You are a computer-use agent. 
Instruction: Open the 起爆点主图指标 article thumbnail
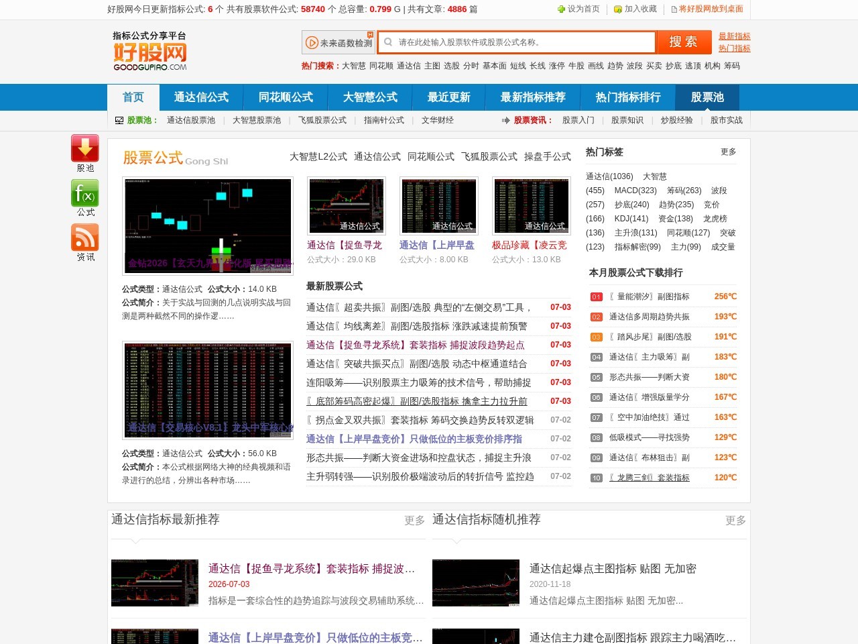476,583
